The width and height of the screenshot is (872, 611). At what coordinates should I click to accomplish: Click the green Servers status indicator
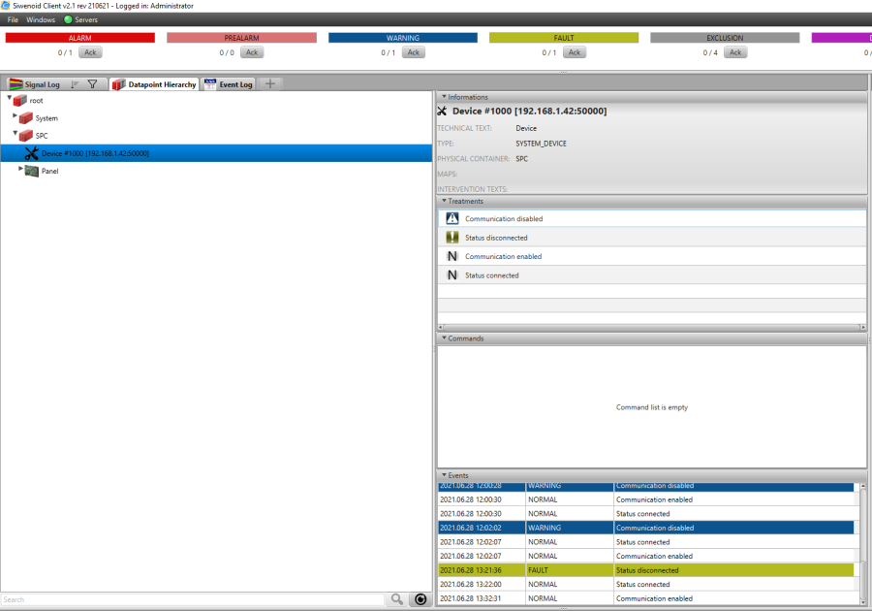pos(68,19)
